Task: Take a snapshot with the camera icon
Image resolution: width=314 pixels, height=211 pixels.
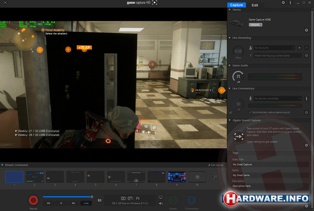Action: tap(99, 200)
